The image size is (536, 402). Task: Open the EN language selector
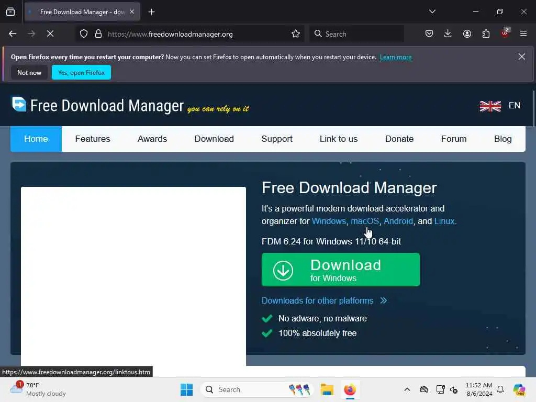point(515,106)
